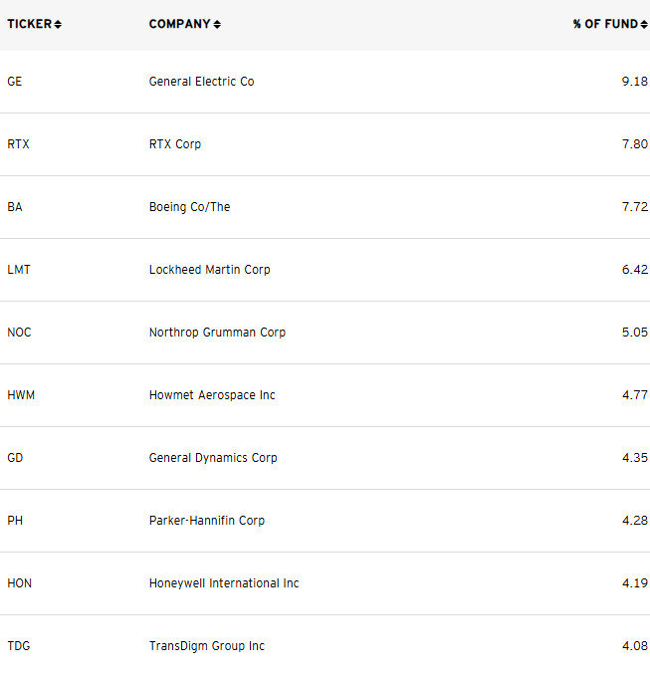
Task: Click the COMPANY column header text
Action: coord(180,24)
